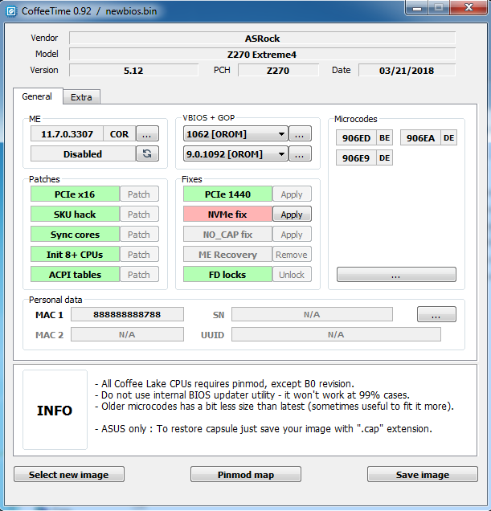Viewport: 491px width, 511px height.
Task: Click the ME Disabled status field
Action: 83,153
